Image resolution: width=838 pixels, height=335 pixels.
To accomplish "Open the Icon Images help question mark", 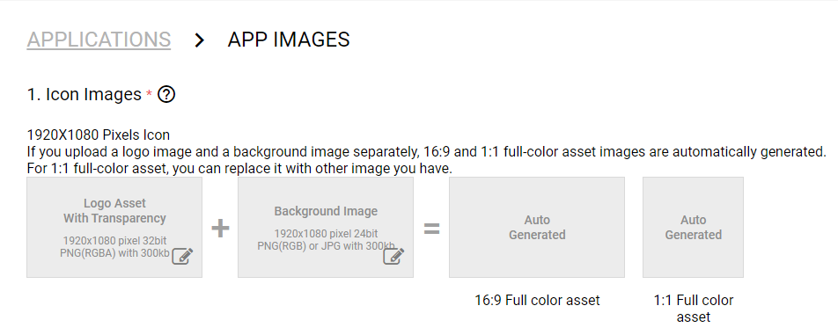I will click(166, 95).
